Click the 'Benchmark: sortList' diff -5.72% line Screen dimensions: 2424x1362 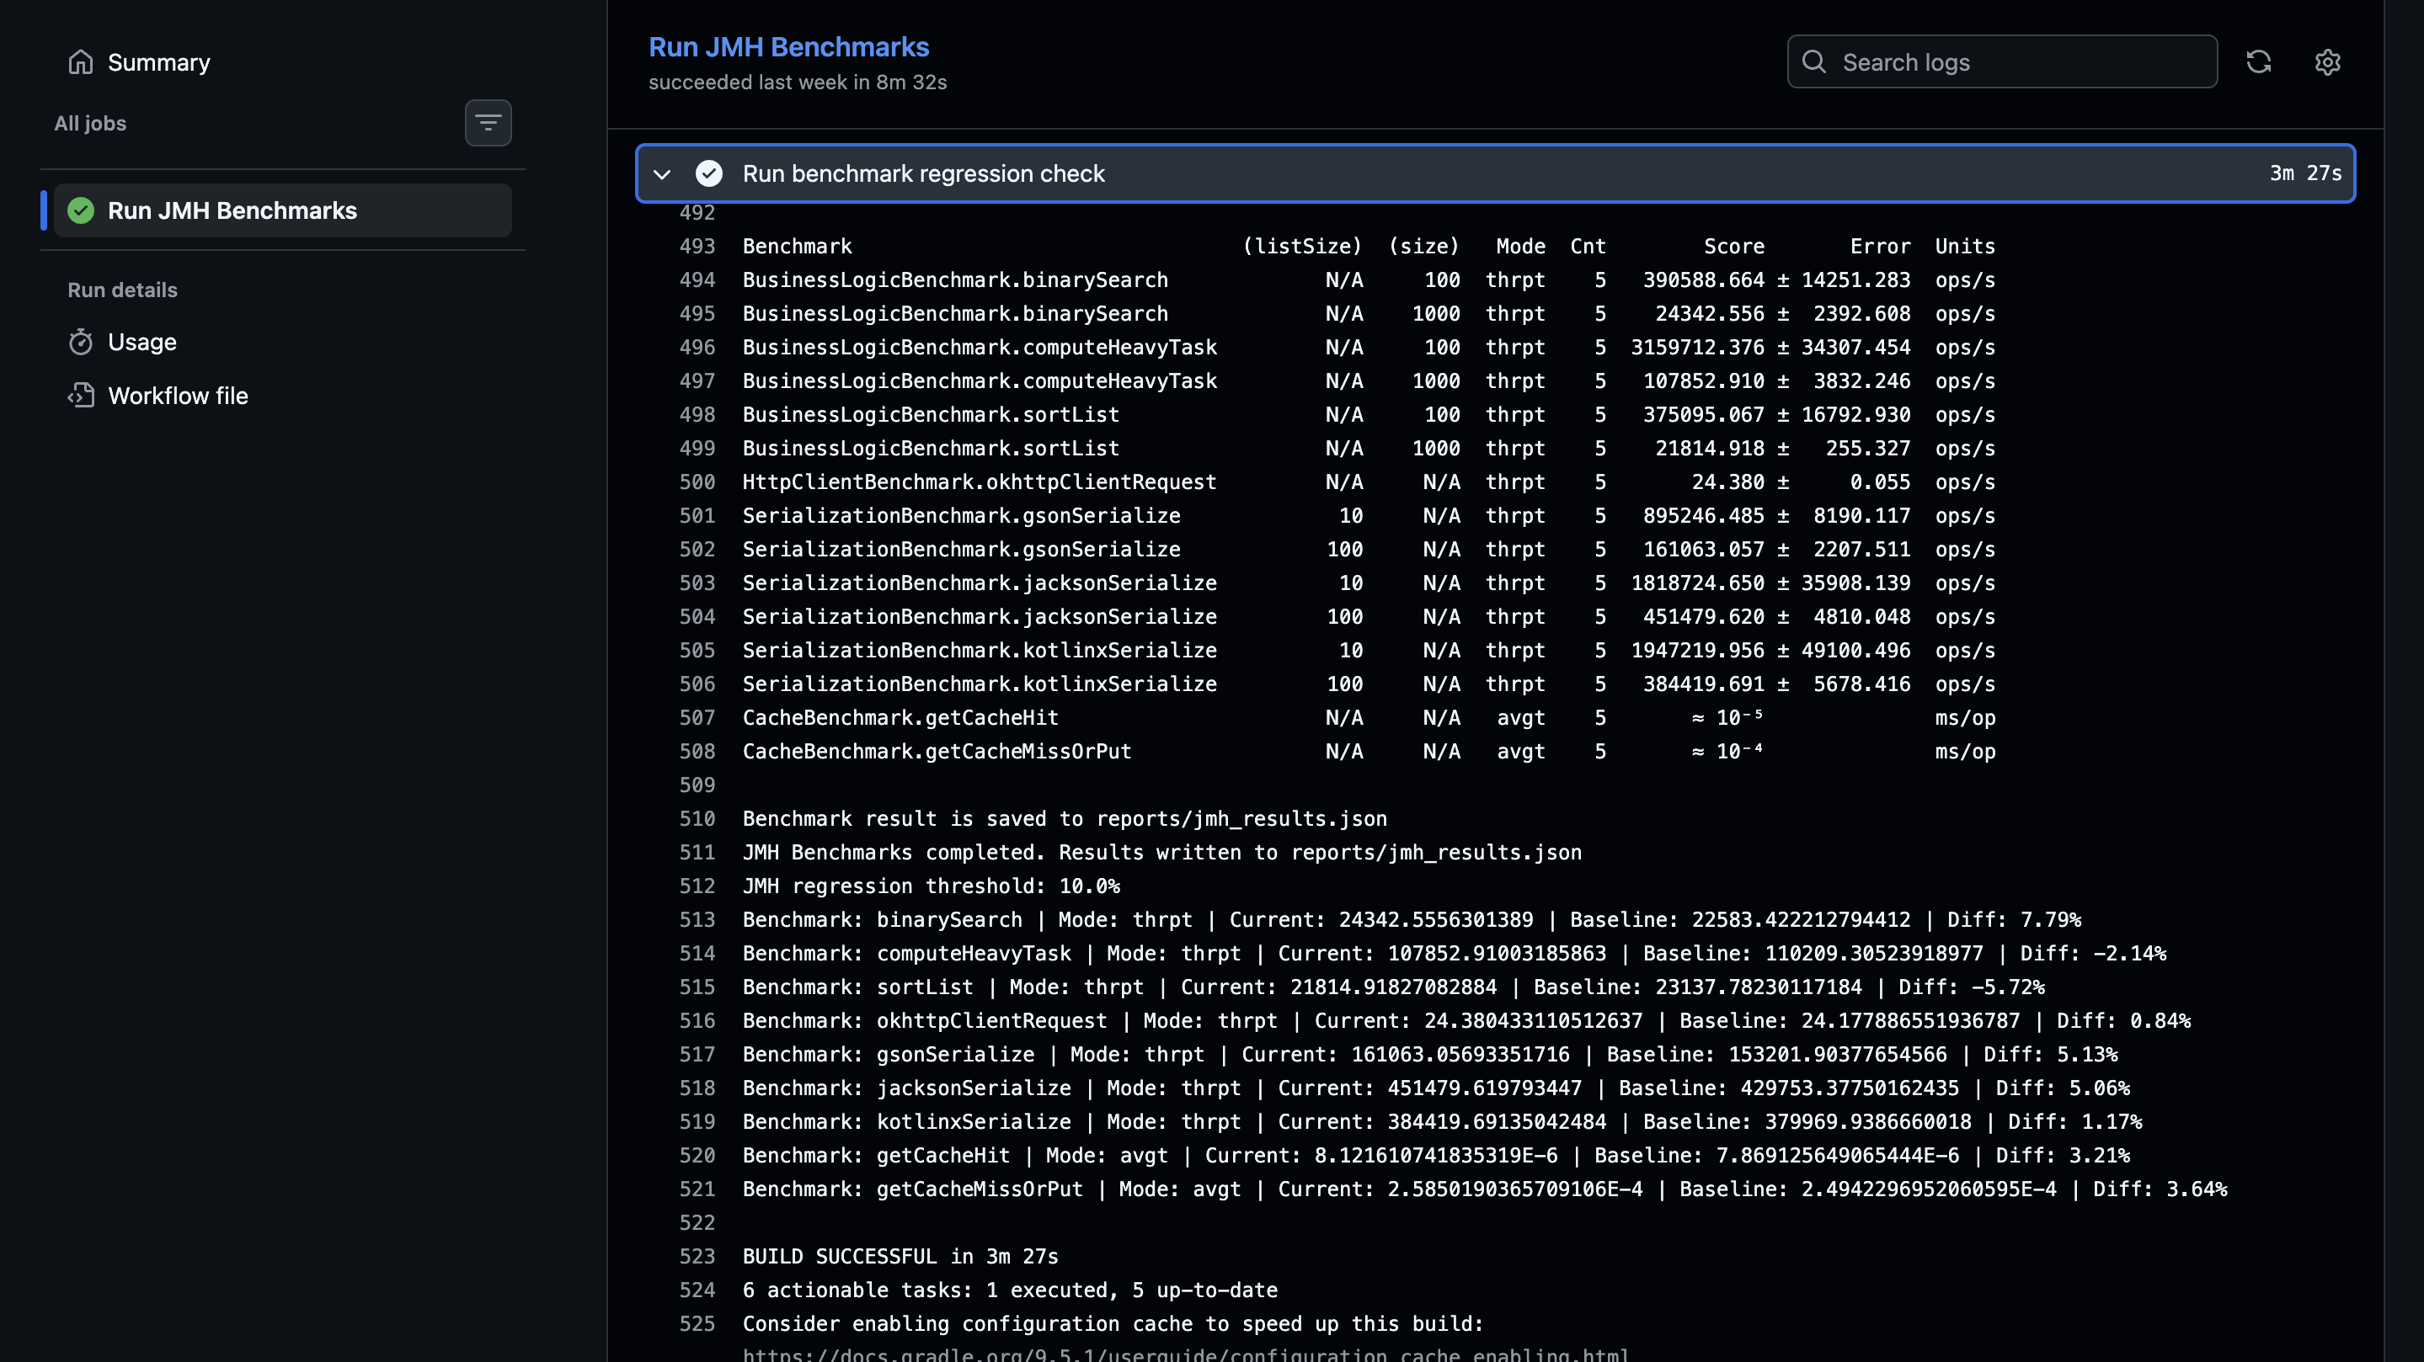tap(1394, 987)
